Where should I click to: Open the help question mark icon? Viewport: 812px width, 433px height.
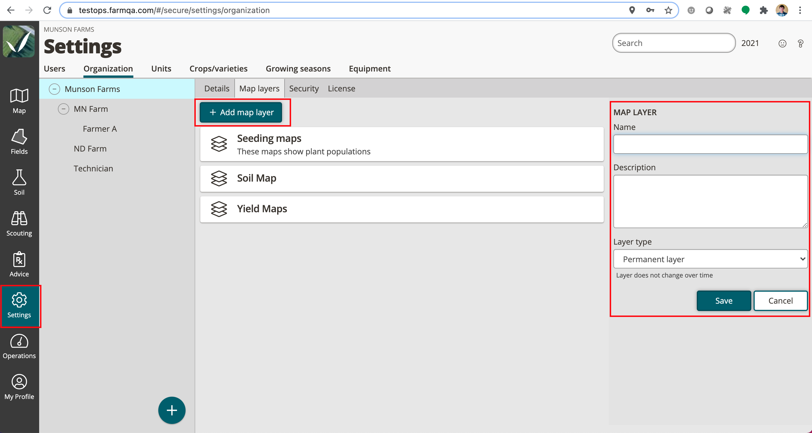800,43
